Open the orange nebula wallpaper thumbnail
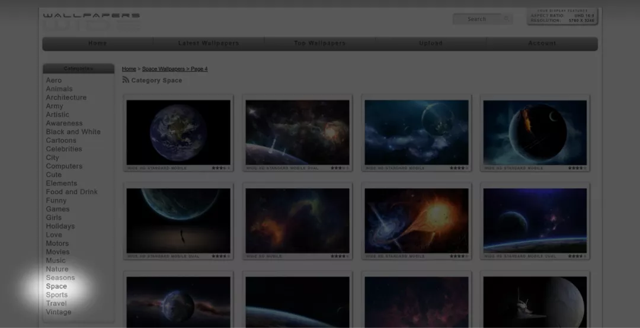The height and width of the screenshot is (328, 640). (x=297, y=221)
